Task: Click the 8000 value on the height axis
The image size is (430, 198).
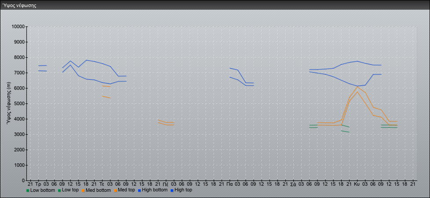Action: point(19,57)
